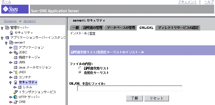Click the lock icon beside the 管理サーバー セキュリティ row
This screenshot has width=215, height=105.
tap(11, 33)
